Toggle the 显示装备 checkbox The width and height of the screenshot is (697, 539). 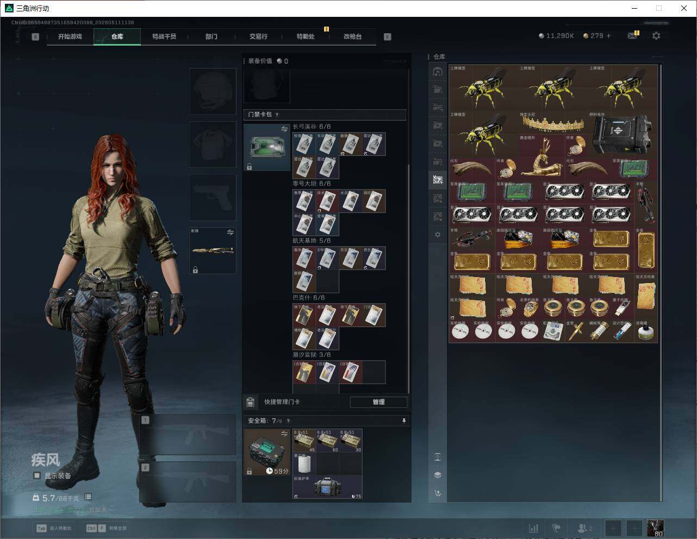pyautogui.click(x=37, y=475)
